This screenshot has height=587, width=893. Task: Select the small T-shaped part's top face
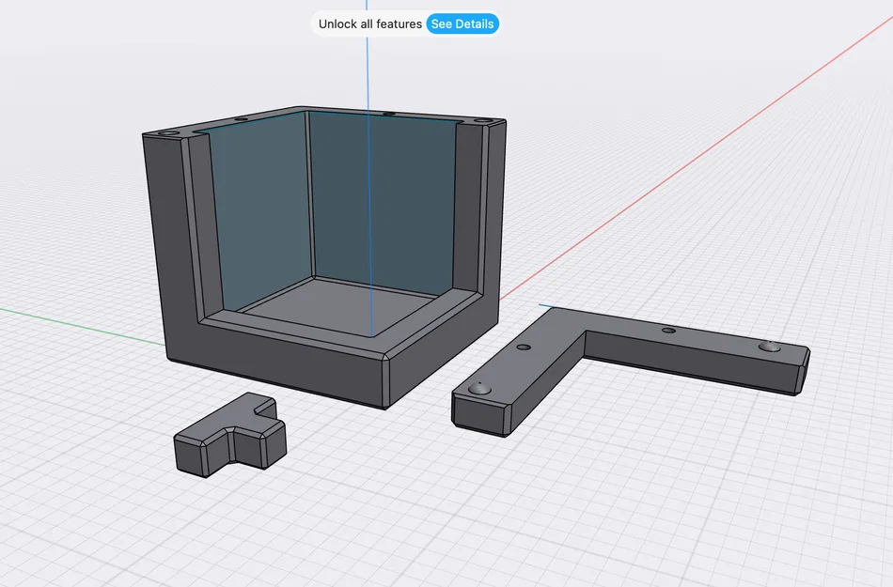tap(227, 421)
